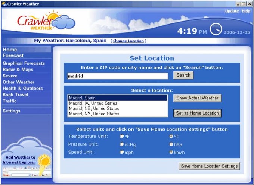Viewport: 254px width, 185px height.
Task: Select Madrid, NE, United States
Action: [117, 108]
